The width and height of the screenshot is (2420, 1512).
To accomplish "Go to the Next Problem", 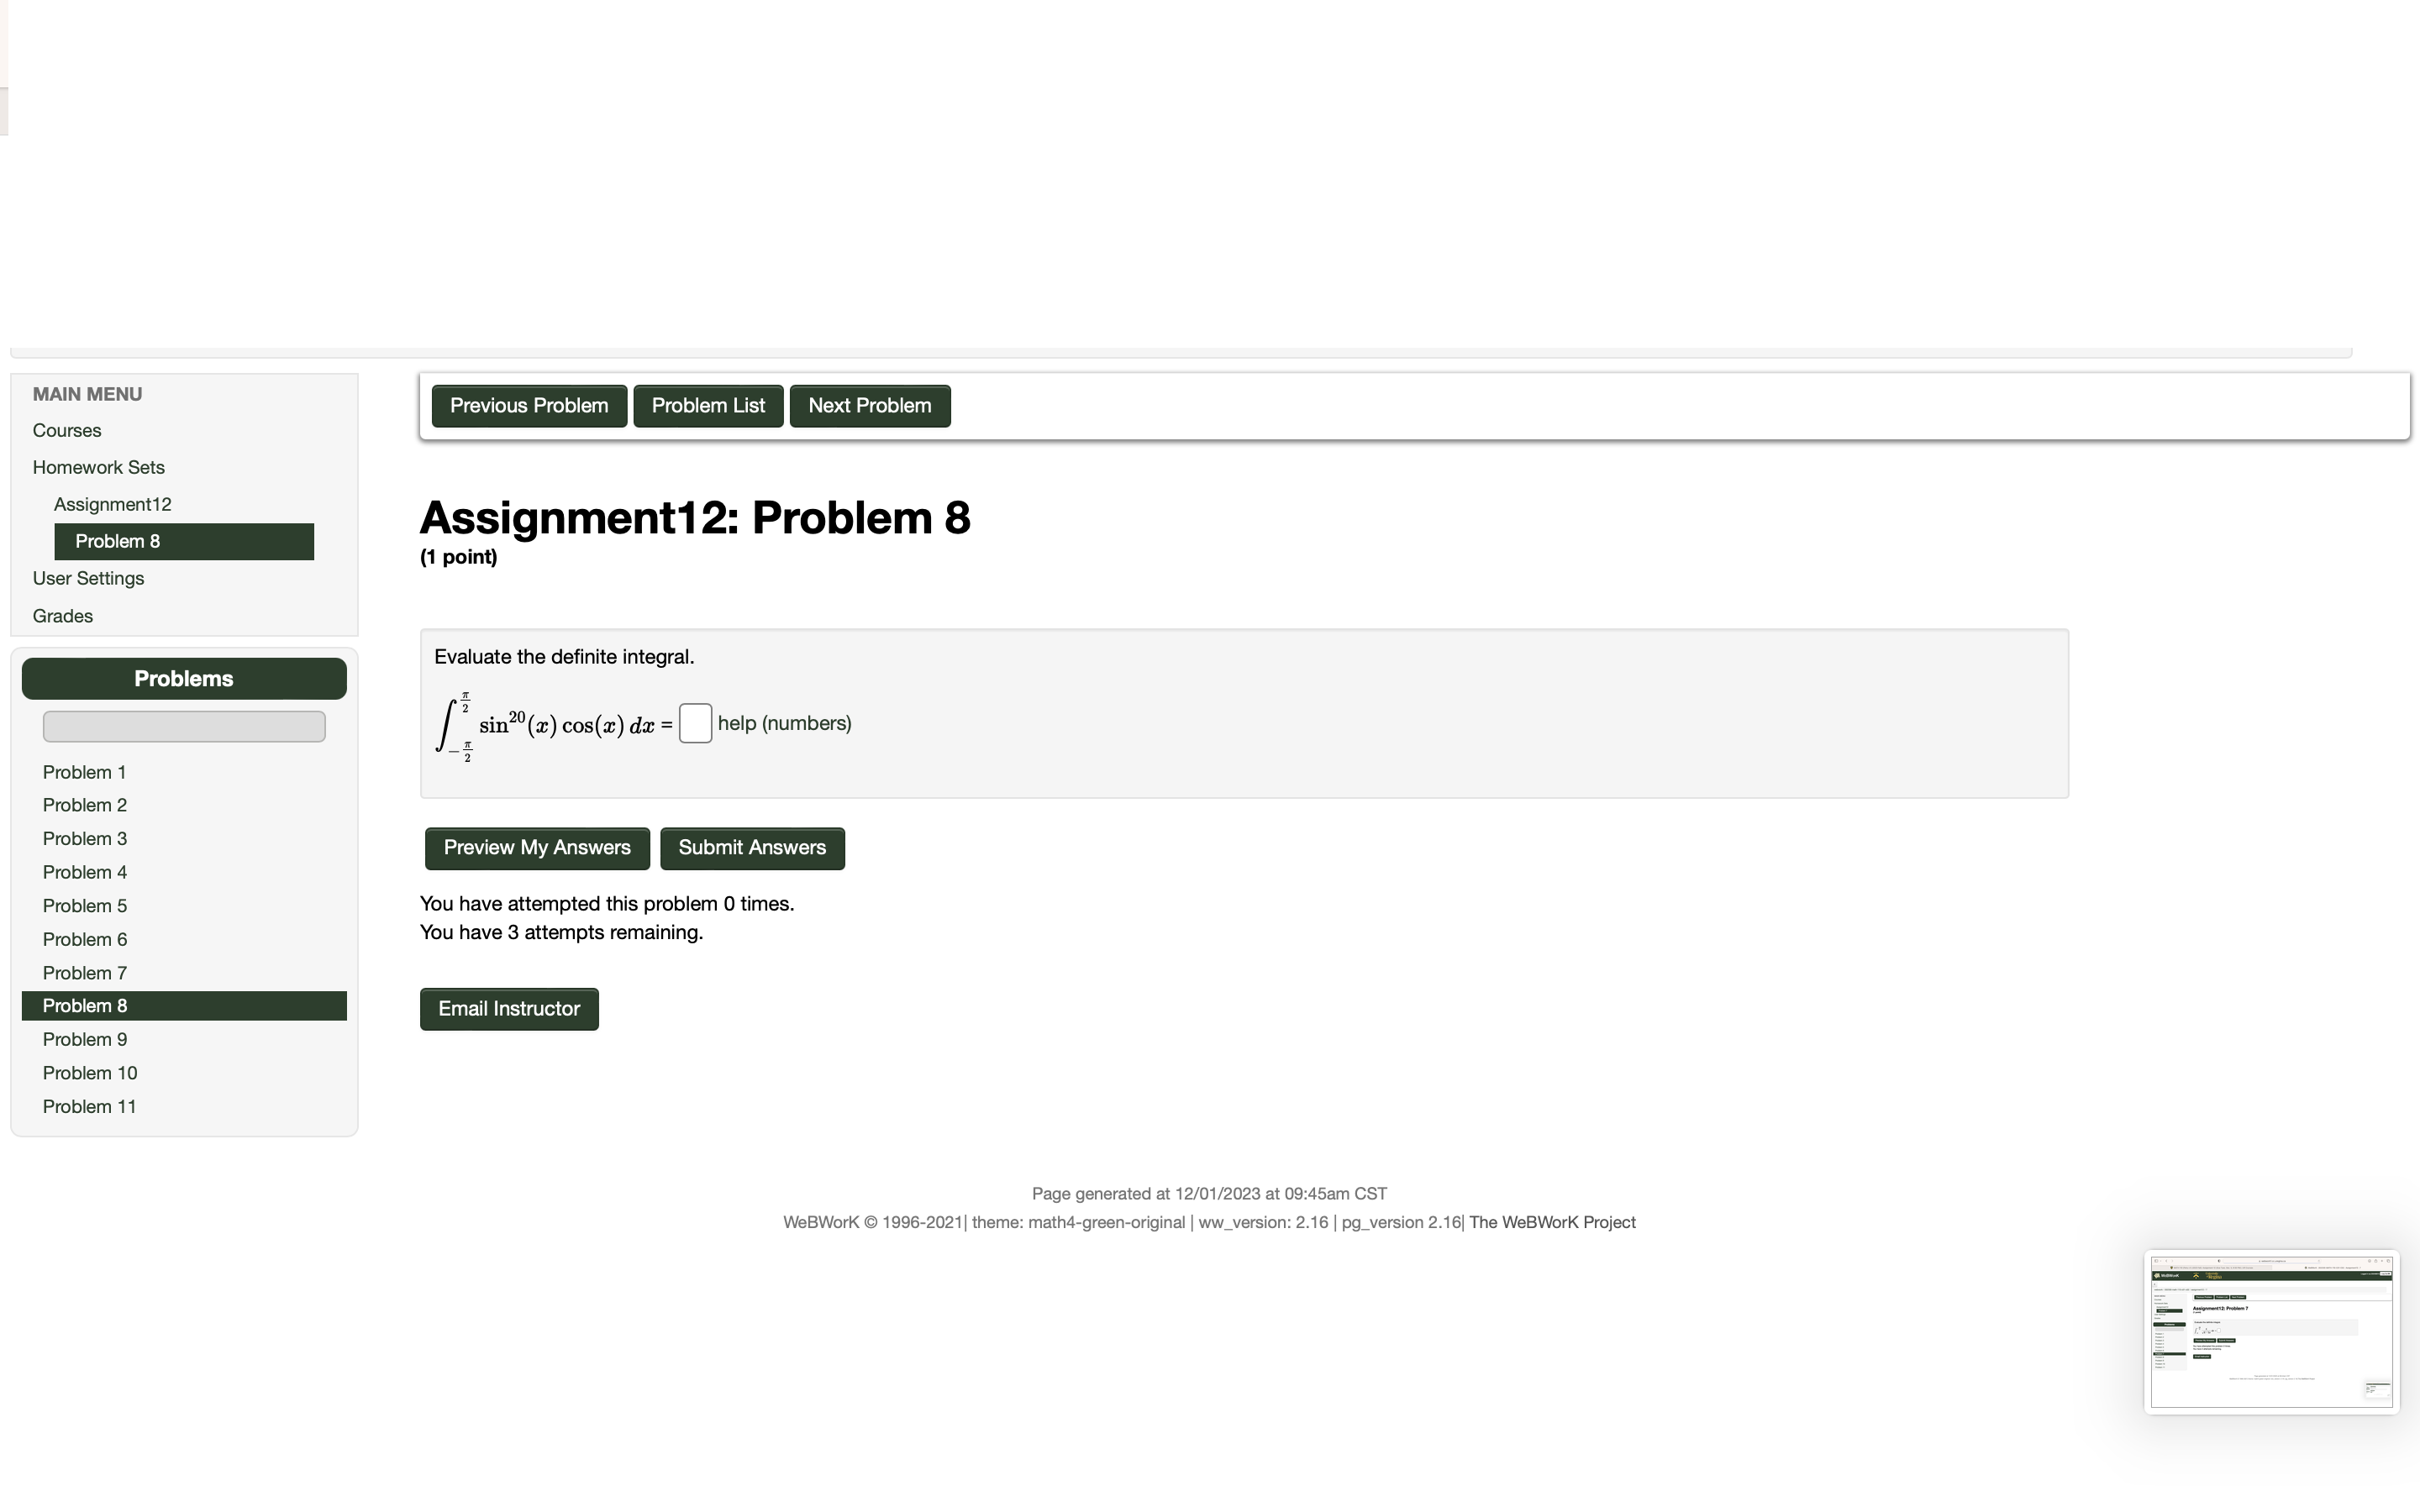I will click(869, 406).
